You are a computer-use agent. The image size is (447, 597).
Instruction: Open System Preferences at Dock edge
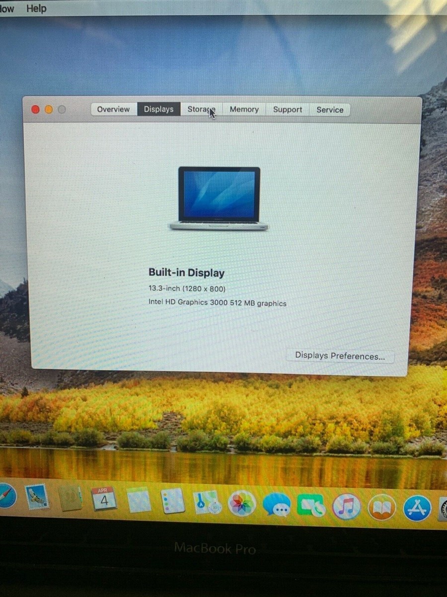click(x=443, y=508)
